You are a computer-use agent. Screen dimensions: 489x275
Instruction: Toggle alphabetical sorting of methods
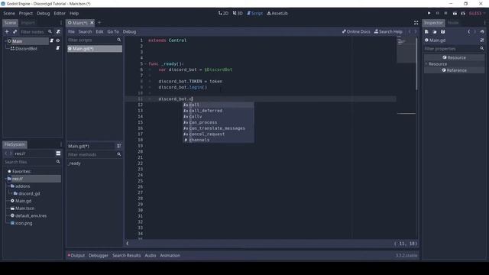(119, 146)
